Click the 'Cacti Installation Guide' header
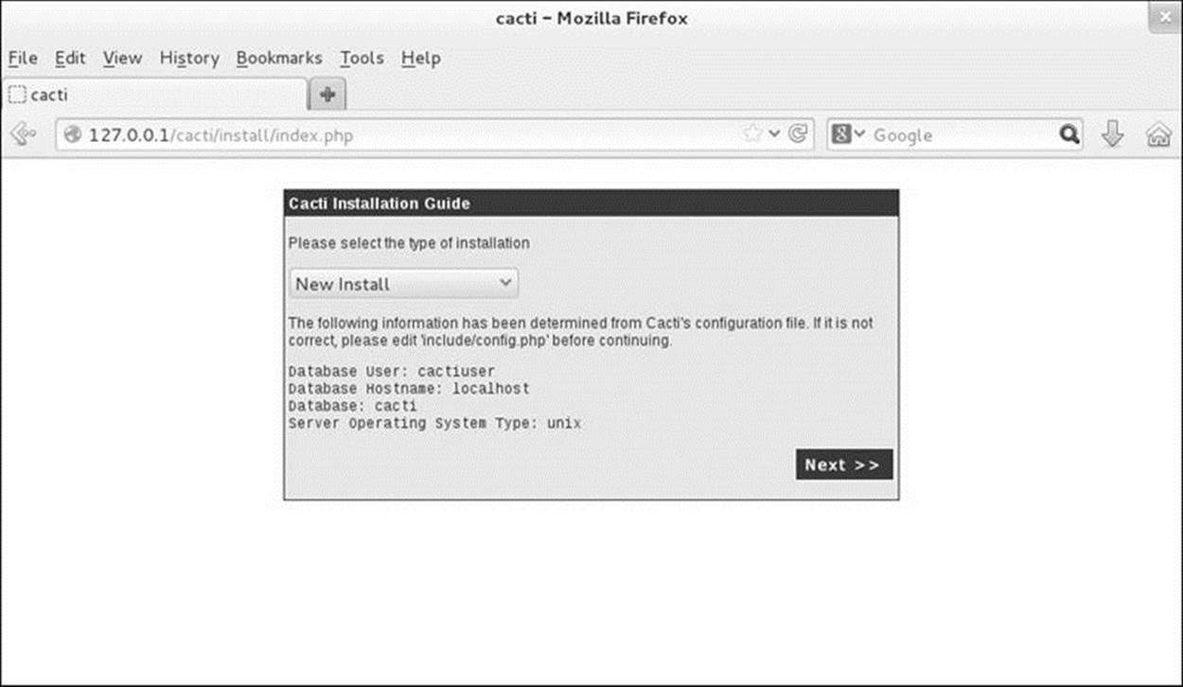 coord(380,203)
